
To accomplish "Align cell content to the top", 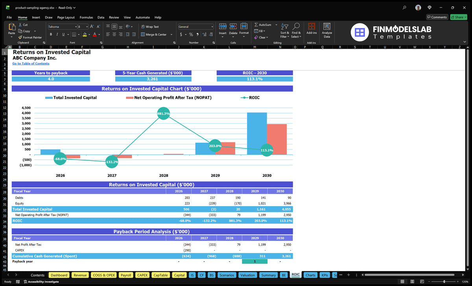I will tap(108, 26).
